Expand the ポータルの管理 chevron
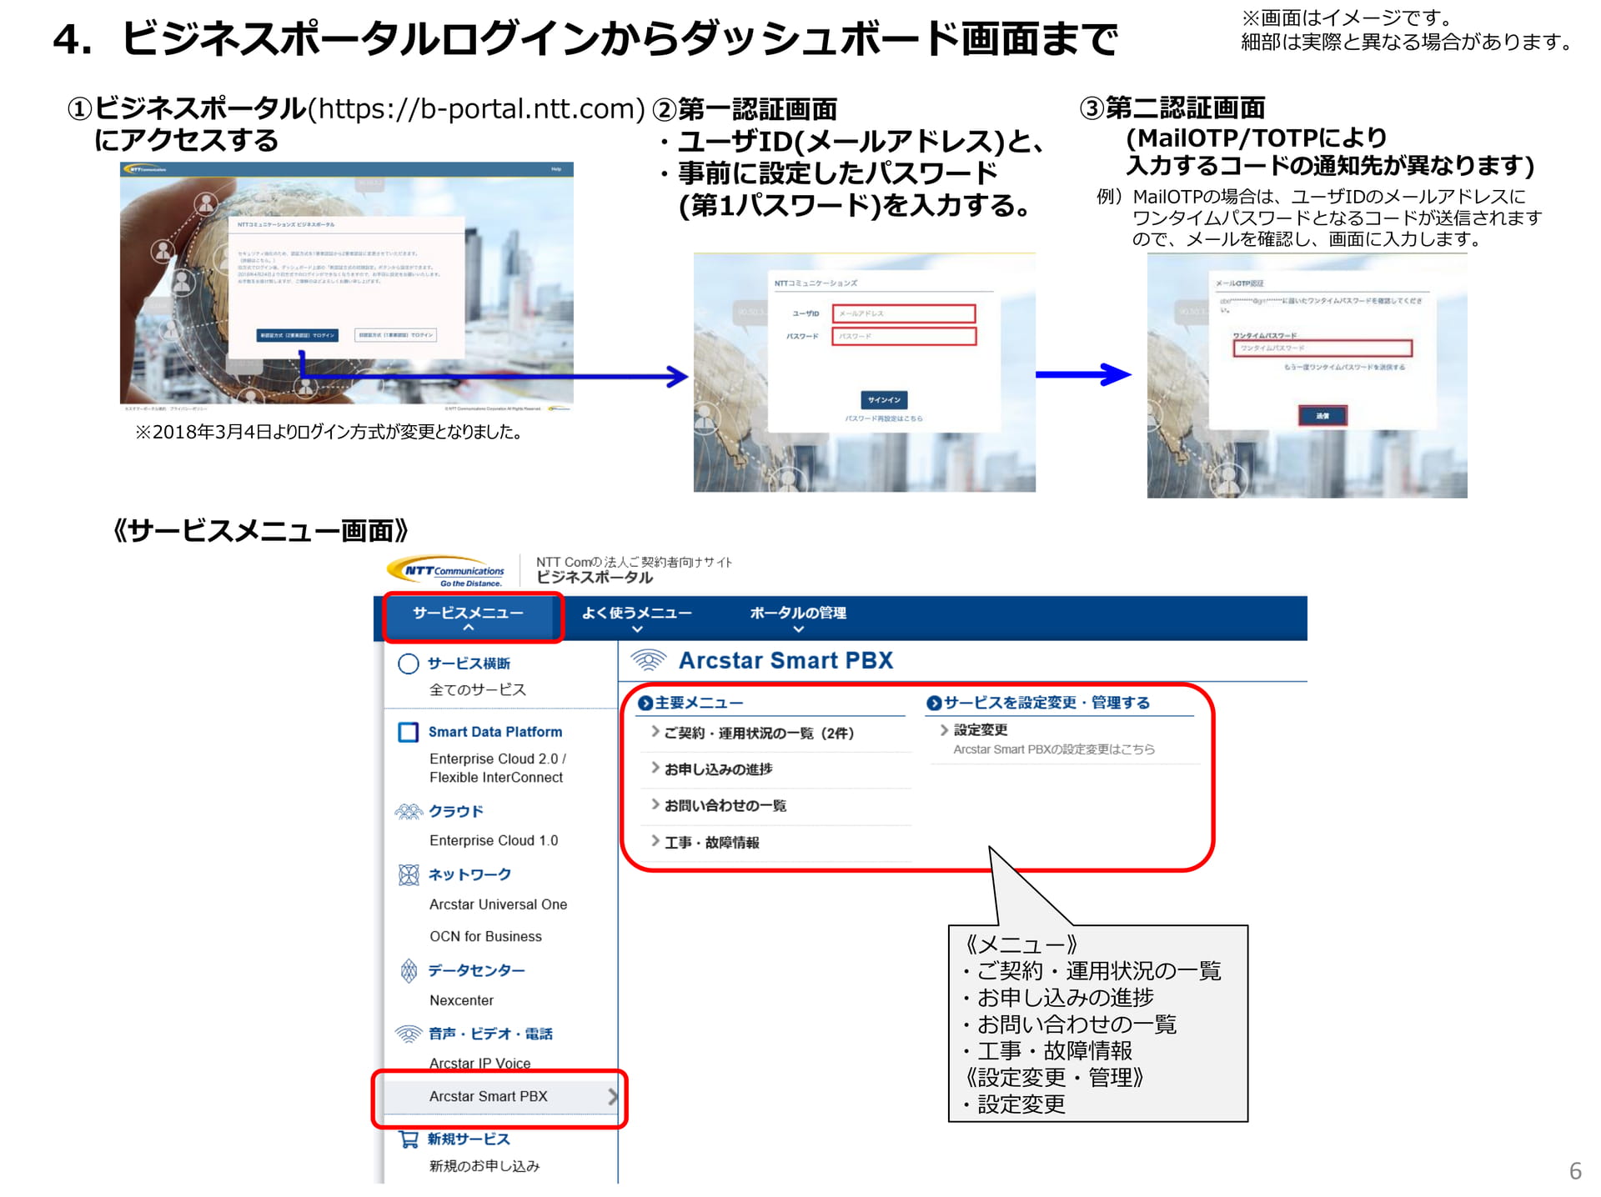 tap(798, 629)
